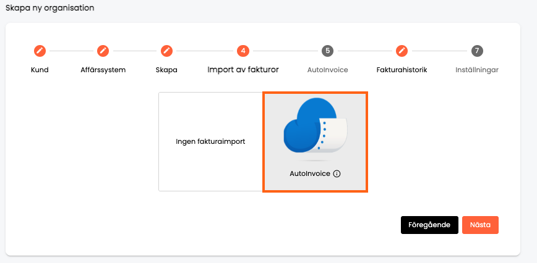This screenshot has height=263, width=537.
Task: Go to step 5 circle, AutoInvoice
Action: tap(328, 51)
